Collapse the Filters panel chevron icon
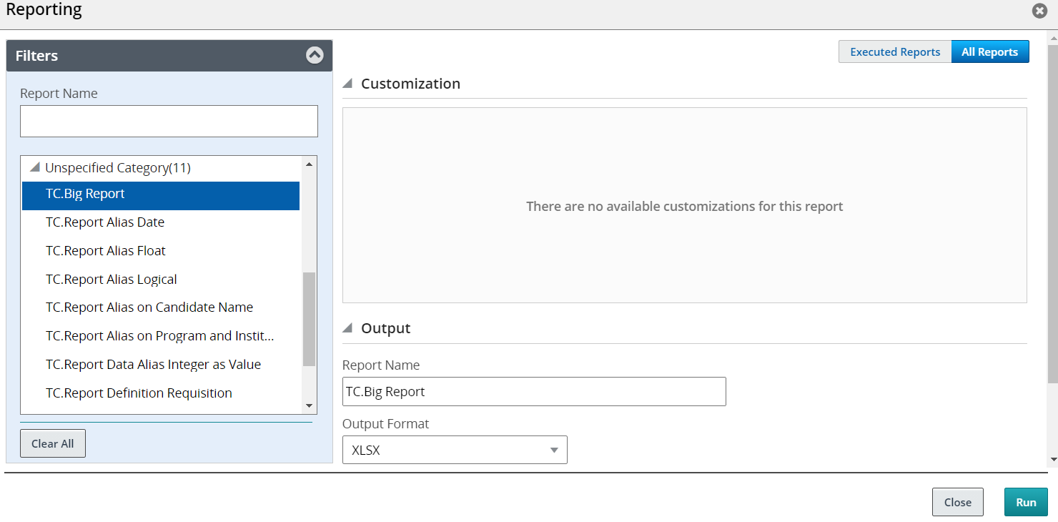 [x=315, y=55]
